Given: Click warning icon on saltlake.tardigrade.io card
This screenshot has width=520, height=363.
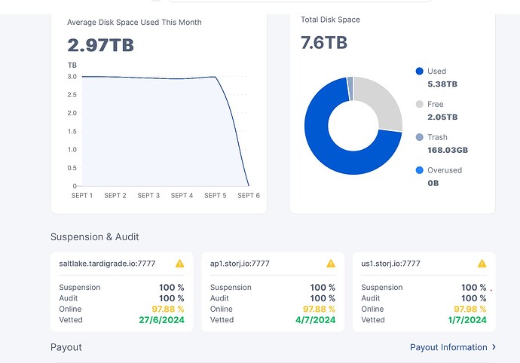Looking at the screenshot, I should tap(179, 264).
